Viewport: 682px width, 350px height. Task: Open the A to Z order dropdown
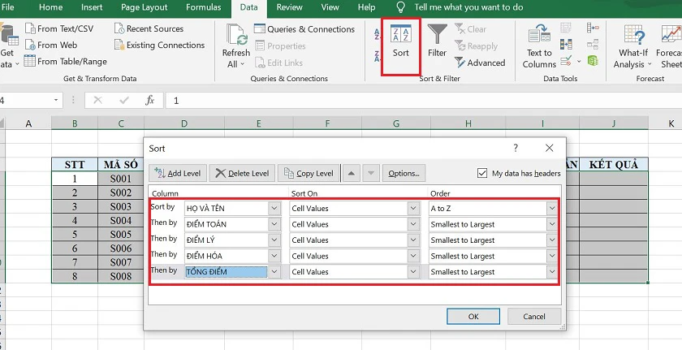click(552, 208)
